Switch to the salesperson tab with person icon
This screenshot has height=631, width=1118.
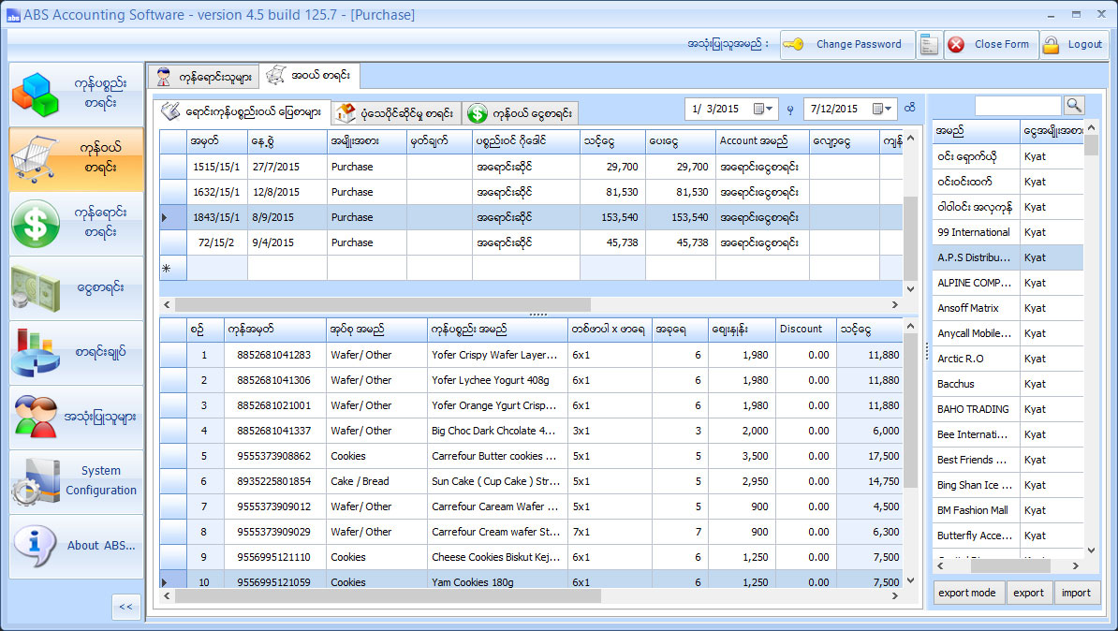coord(202,77)
